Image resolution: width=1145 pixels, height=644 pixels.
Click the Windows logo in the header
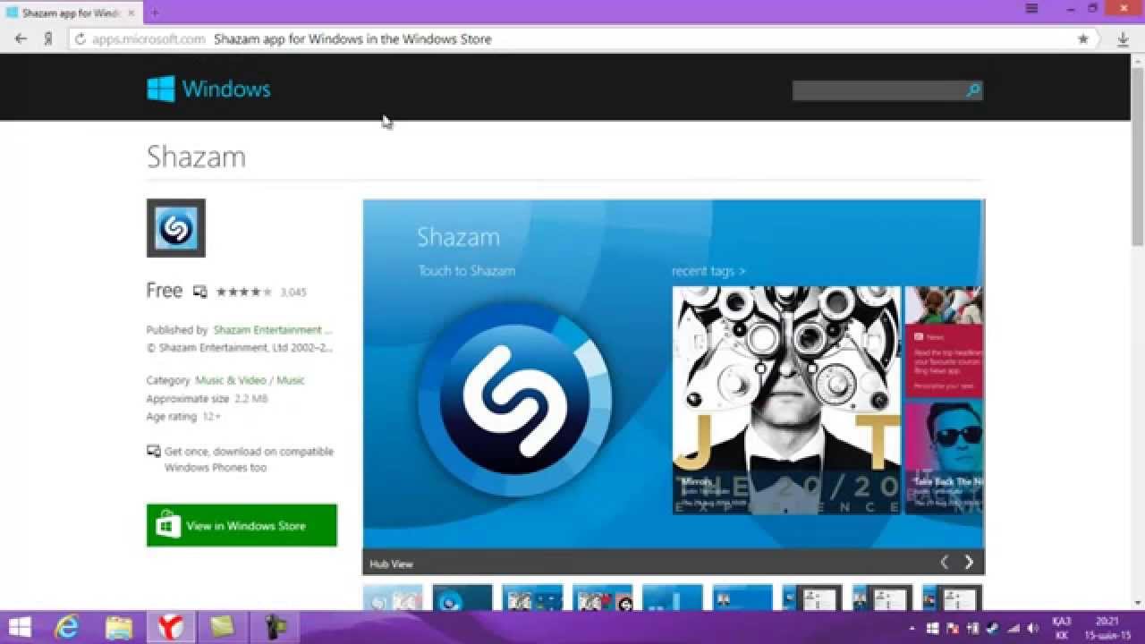click(208, 89)
